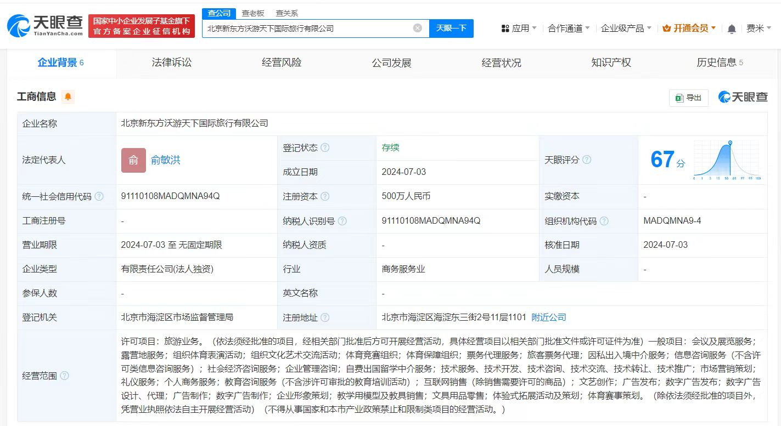Click the 有限责任公司(法人独资) company type
The height and width of the screenshot is (426, 781).
click(167, 269)
